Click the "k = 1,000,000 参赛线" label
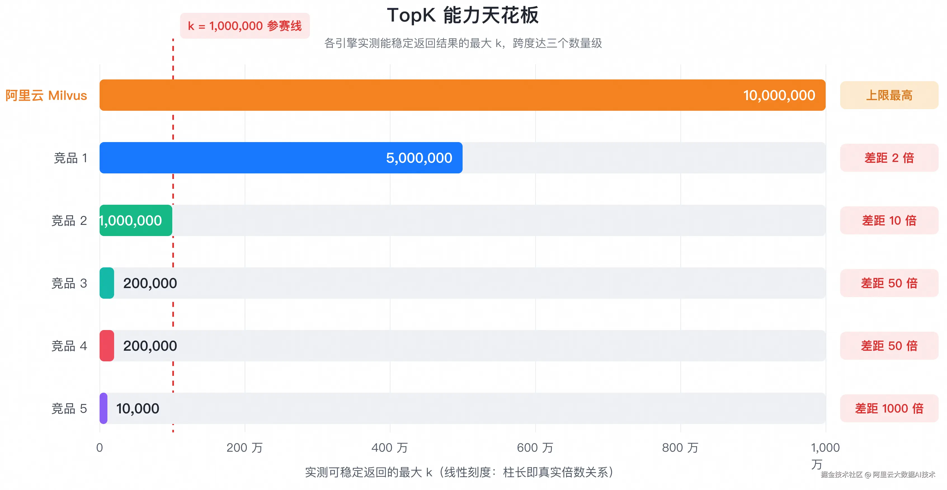Image resolution: width=947 pixels, height=490 pixels. [245, 26]
